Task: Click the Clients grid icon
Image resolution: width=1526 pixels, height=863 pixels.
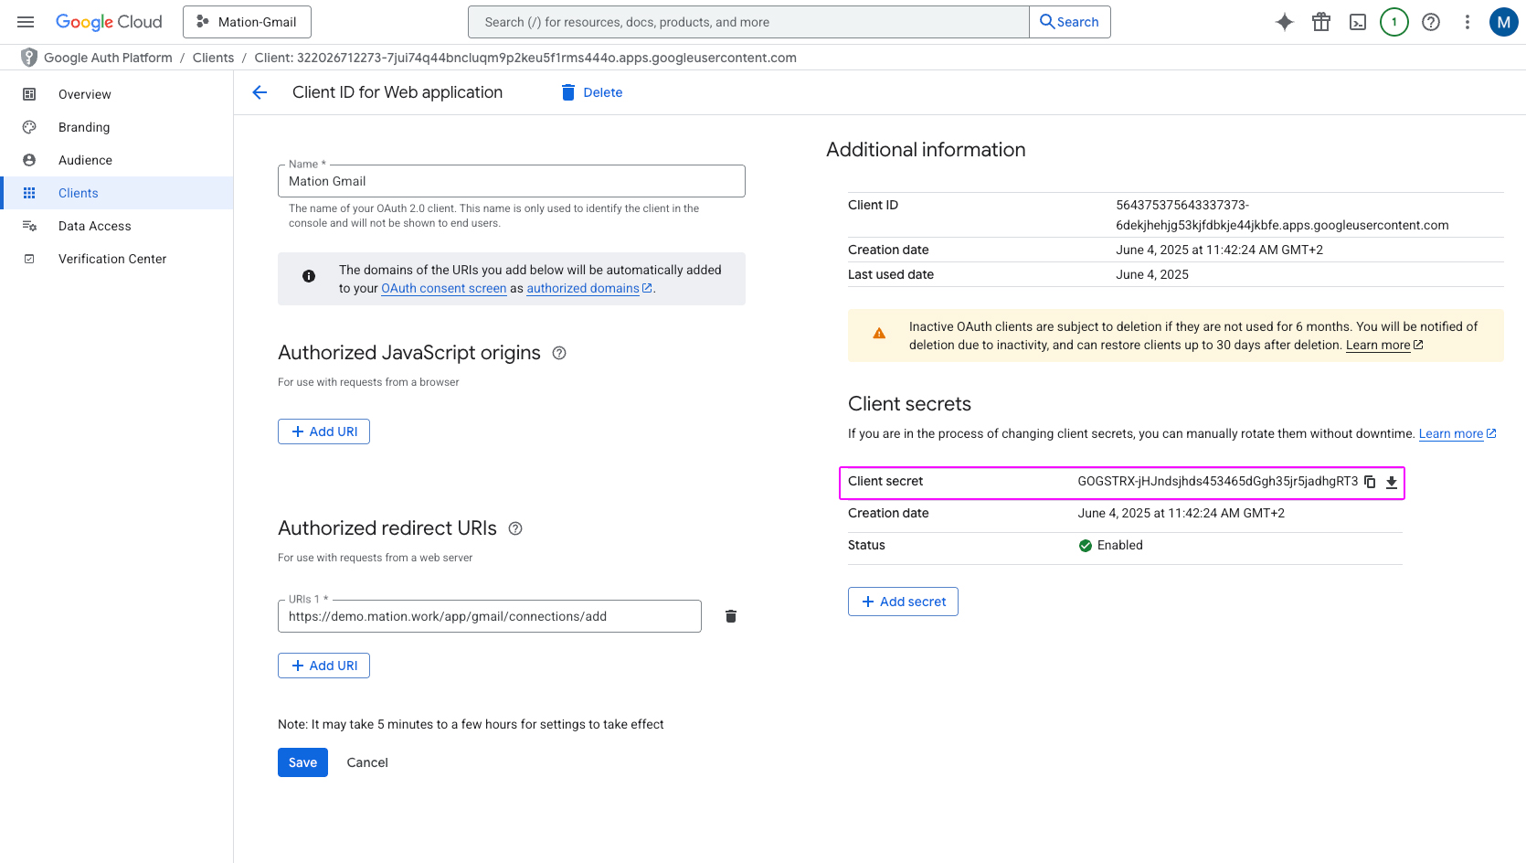Action: click(29, 193)
